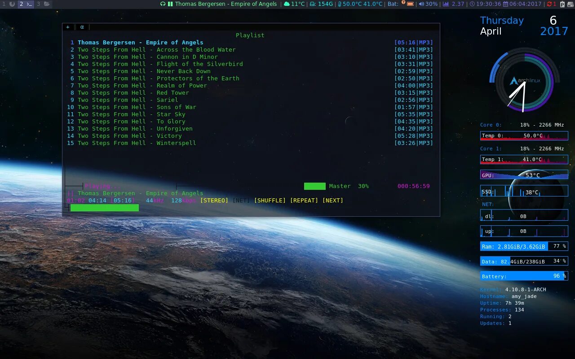Toggle SHUFFLE mode in the music player

tap(270, 200)
